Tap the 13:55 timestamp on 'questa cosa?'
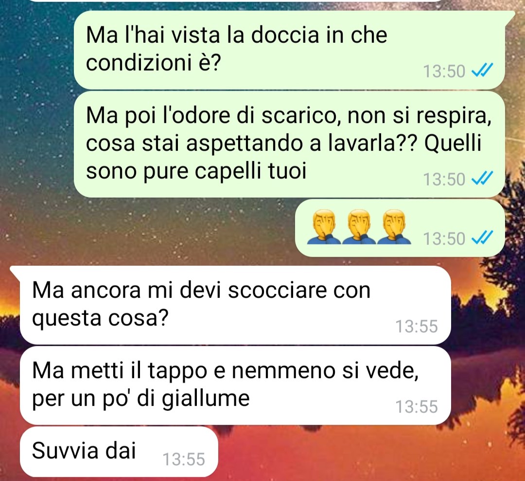The width and height of the screenshot is (525, 481). pyautogui.click(x=417, y=326)
